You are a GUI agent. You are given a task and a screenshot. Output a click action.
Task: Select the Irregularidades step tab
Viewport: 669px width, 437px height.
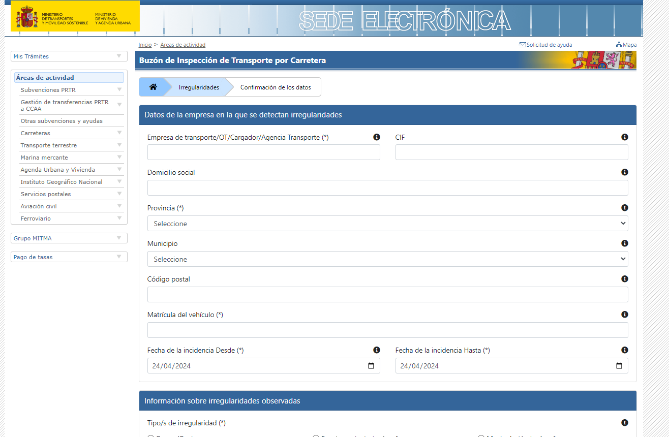pos(199,87)
